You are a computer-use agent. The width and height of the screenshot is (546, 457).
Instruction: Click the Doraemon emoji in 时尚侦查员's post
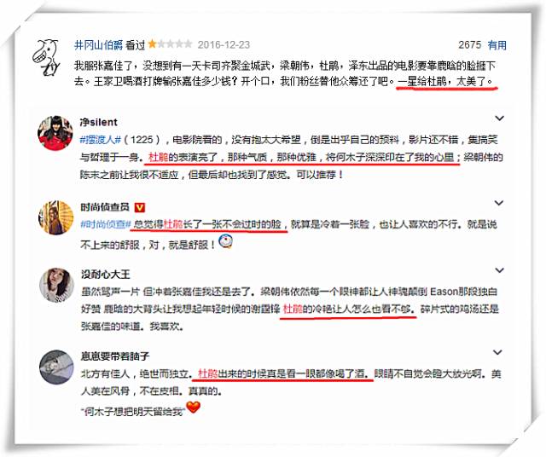click(225, 242)
